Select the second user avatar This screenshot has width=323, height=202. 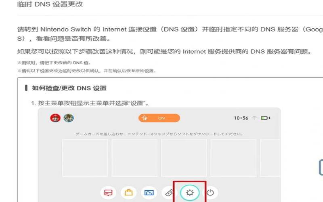(x=69, y=118)
